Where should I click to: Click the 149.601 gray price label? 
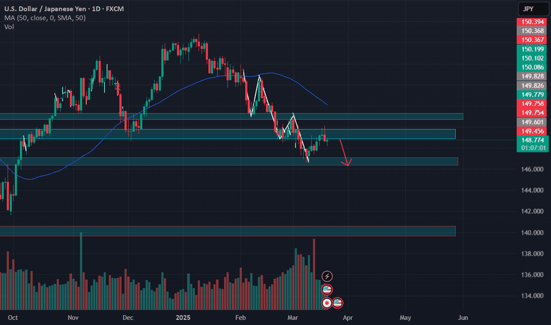click(532, 122)
